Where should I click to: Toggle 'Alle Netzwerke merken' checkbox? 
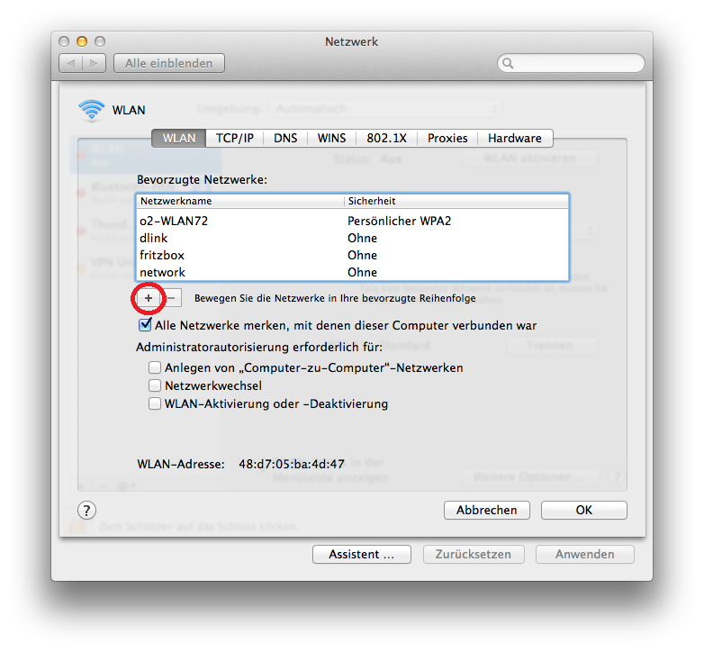coord(145,325)
